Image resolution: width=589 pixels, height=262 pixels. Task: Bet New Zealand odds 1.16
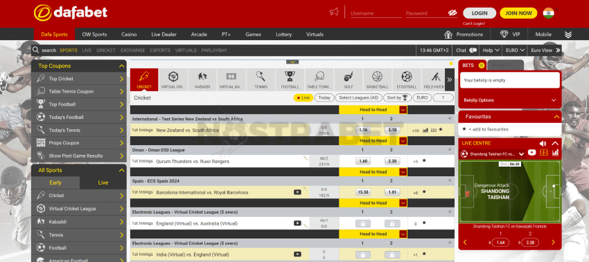coord(363,130)
